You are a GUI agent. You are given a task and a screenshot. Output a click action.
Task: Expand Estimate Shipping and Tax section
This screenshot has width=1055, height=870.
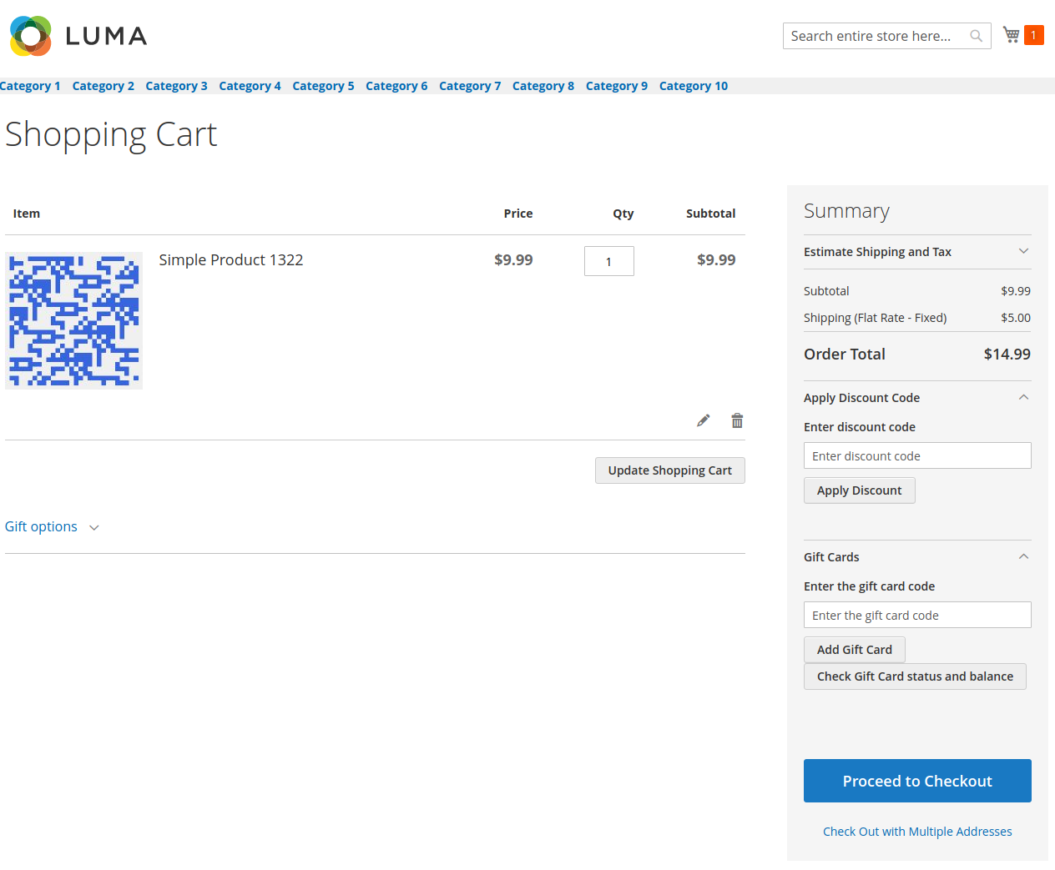(x=917, y=252)
